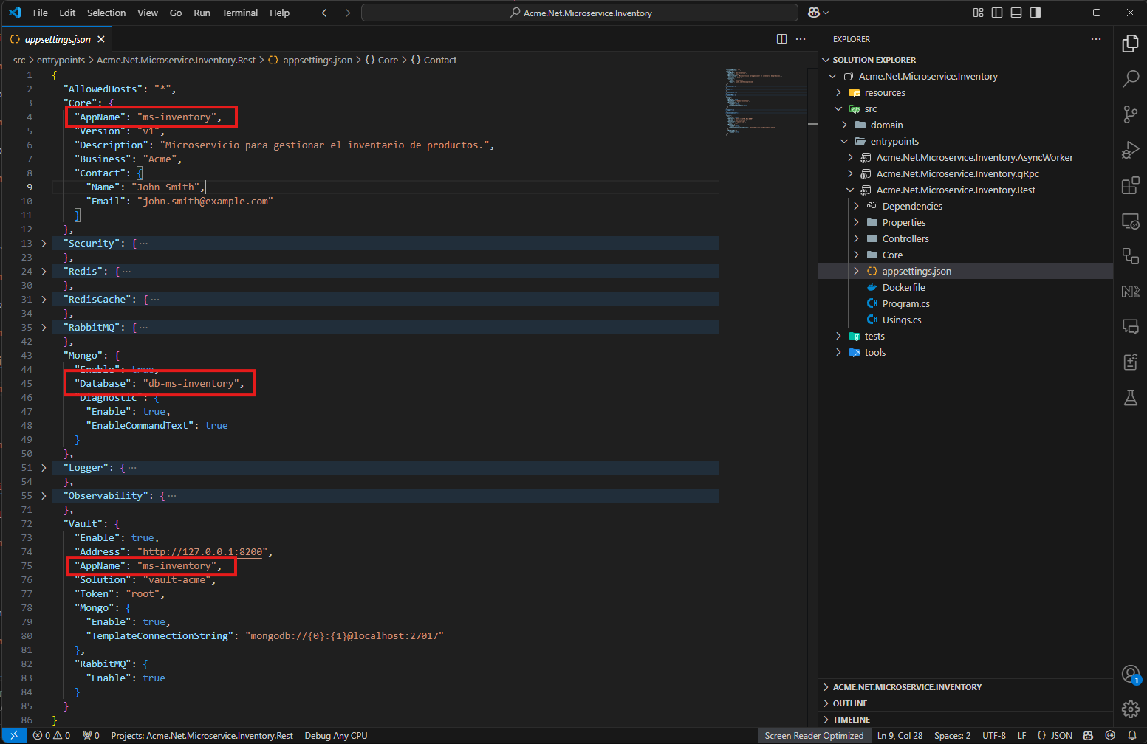This screenshot has height=744, width=1147.
Task: Go back with the navigation arrow
Action: coord(326,13)
